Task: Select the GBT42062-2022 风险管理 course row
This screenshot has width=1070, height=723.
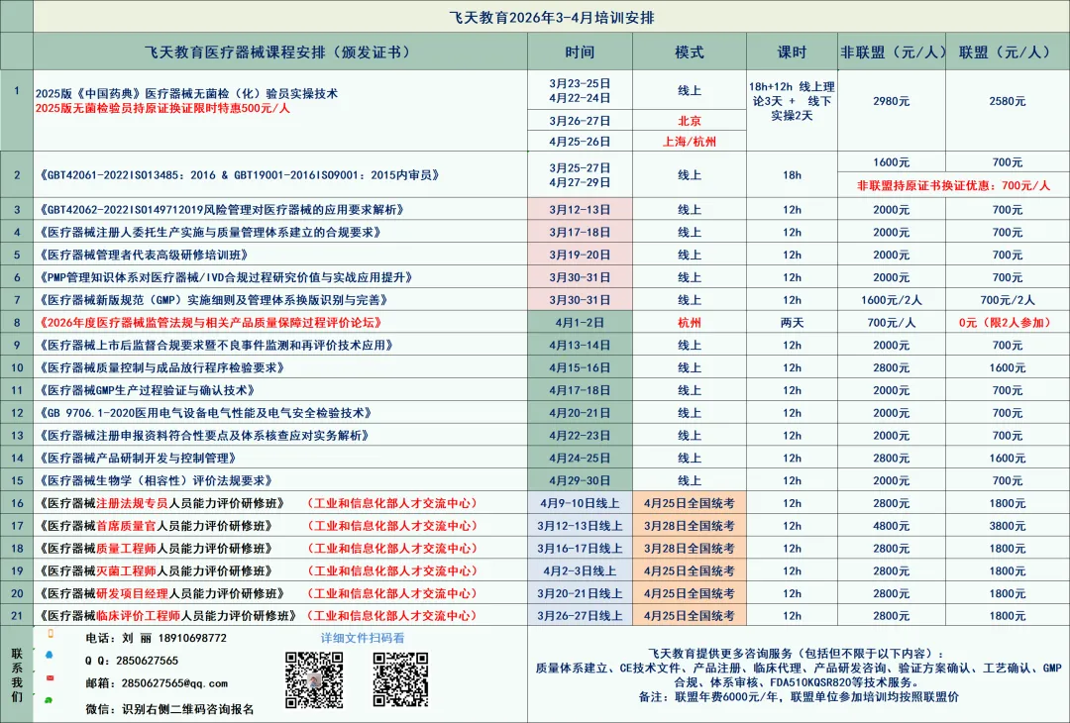Action: tap(279, 210)
